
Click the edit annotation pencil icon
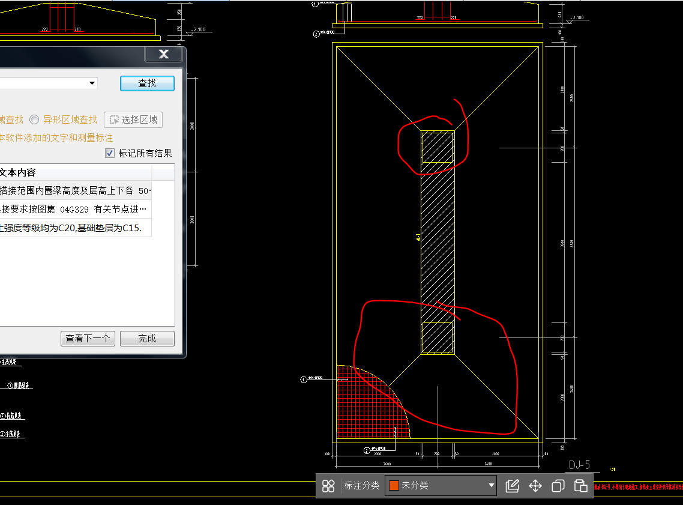coord(513,486)
